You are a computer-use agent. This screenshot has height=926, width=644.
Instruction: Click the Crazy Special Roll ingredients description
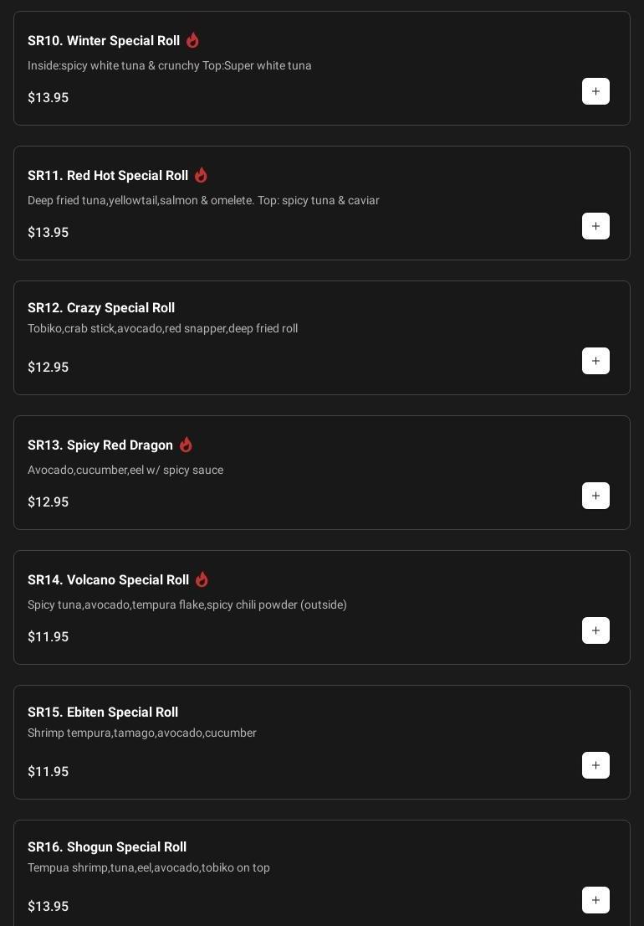pos(163,328)
